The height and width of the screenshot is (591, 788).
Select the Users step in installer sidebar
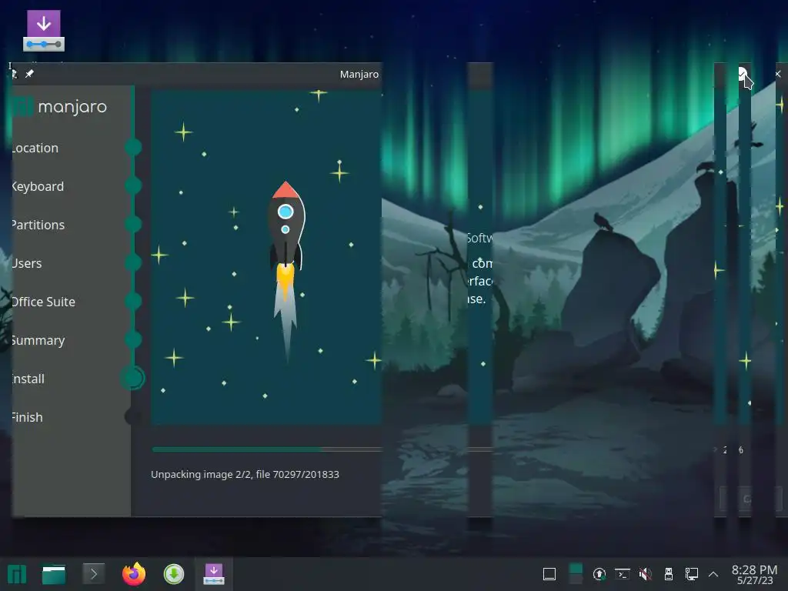click(27, 263)
